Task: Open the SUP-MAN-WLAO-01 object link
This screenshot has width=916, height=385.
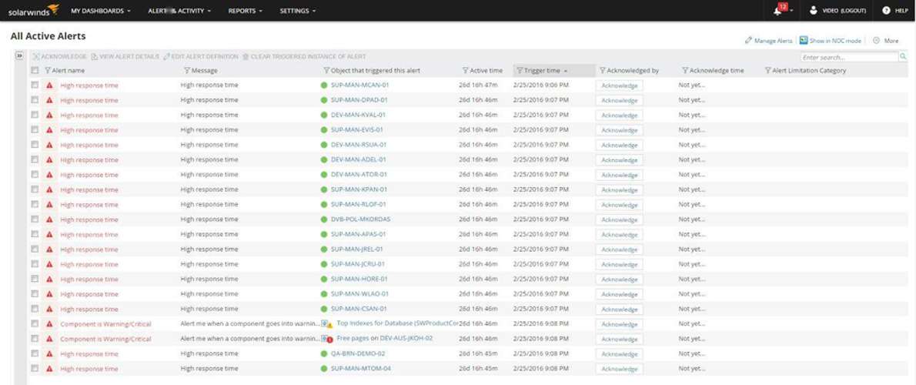Action: point(359,294)
